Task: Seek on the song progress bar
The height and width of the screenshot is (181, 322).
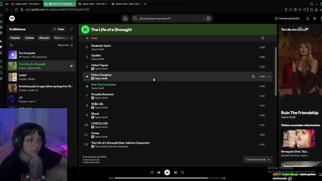Action: 167,178
